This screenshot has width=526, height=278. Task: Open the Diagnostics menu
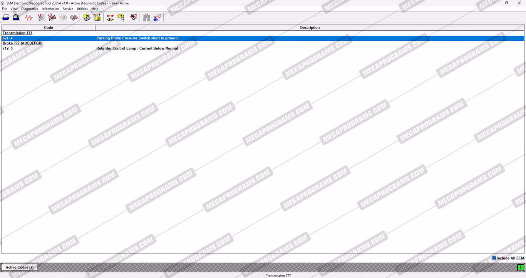click(30, 9)
